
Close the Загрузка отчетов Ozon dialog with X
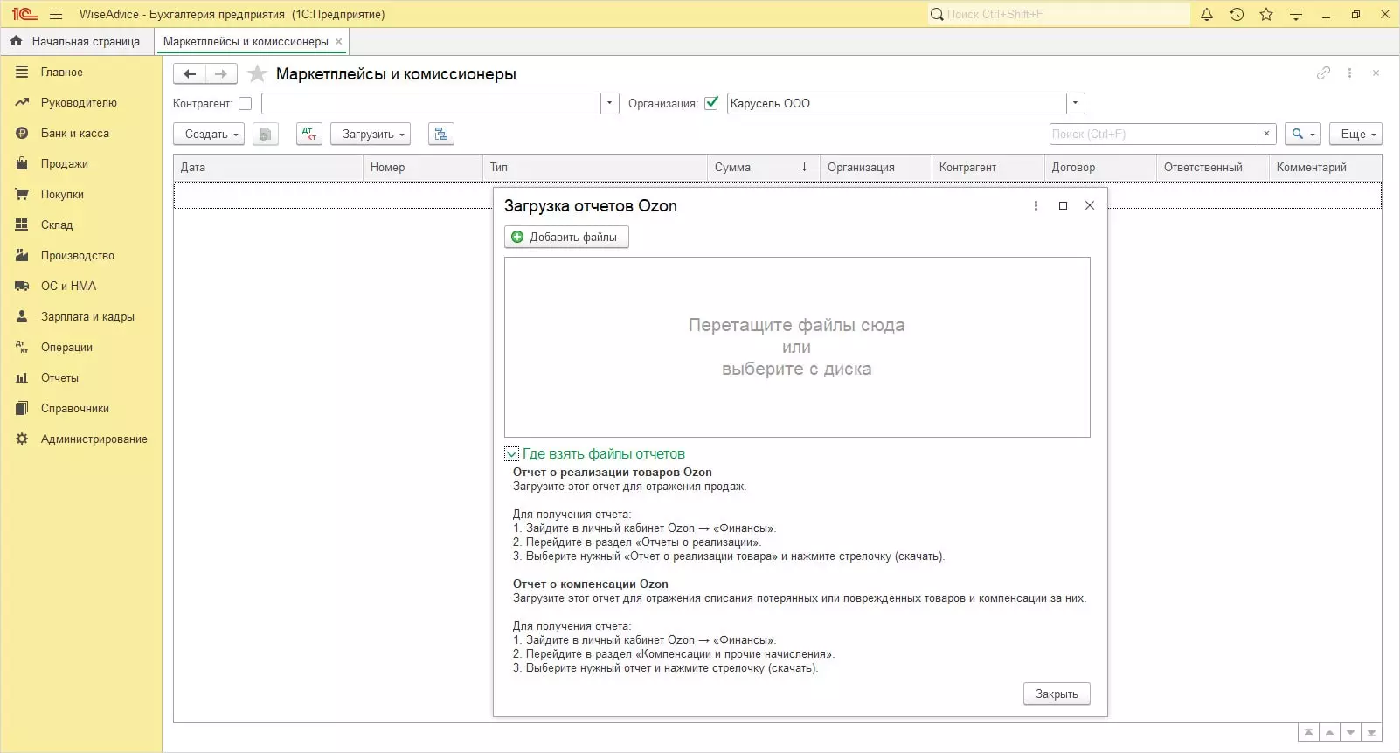[x=1090, y=206]
